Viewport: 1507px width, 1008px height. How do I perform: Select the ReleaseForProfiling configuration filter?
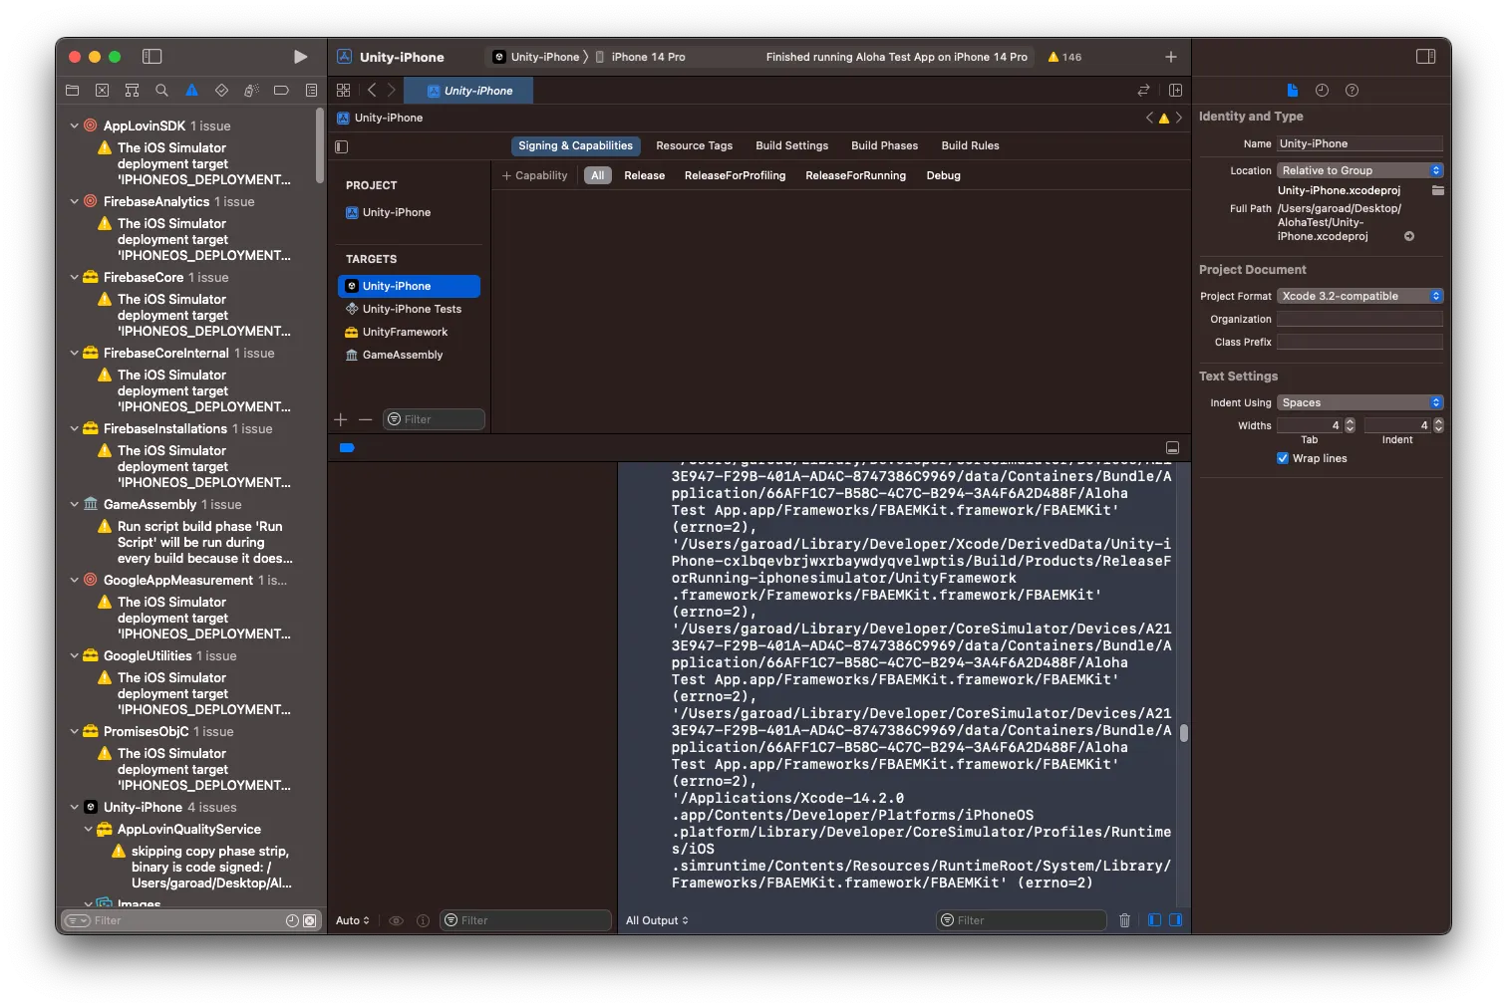(x=735, y=175)
